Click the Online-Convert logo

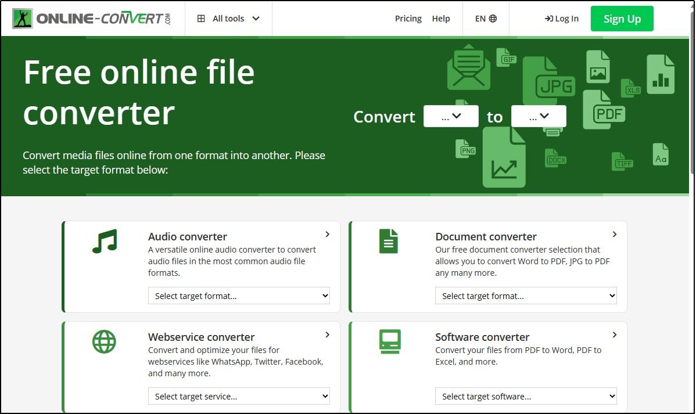pos(92,19)
